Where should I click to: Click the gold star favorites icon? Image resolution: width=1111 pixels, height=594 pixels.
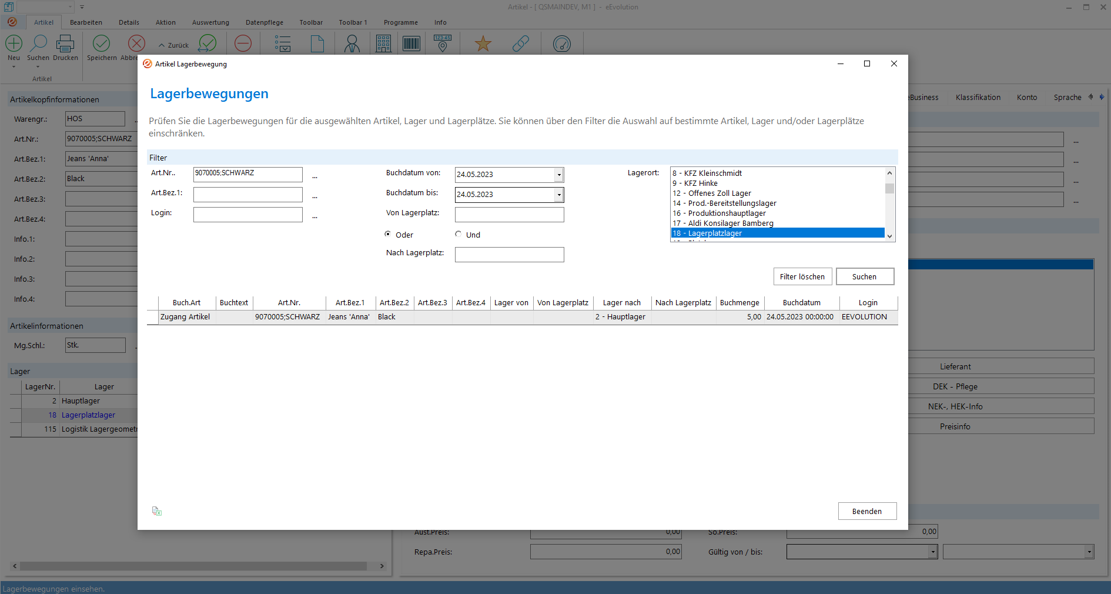click(x=483, y=44)
